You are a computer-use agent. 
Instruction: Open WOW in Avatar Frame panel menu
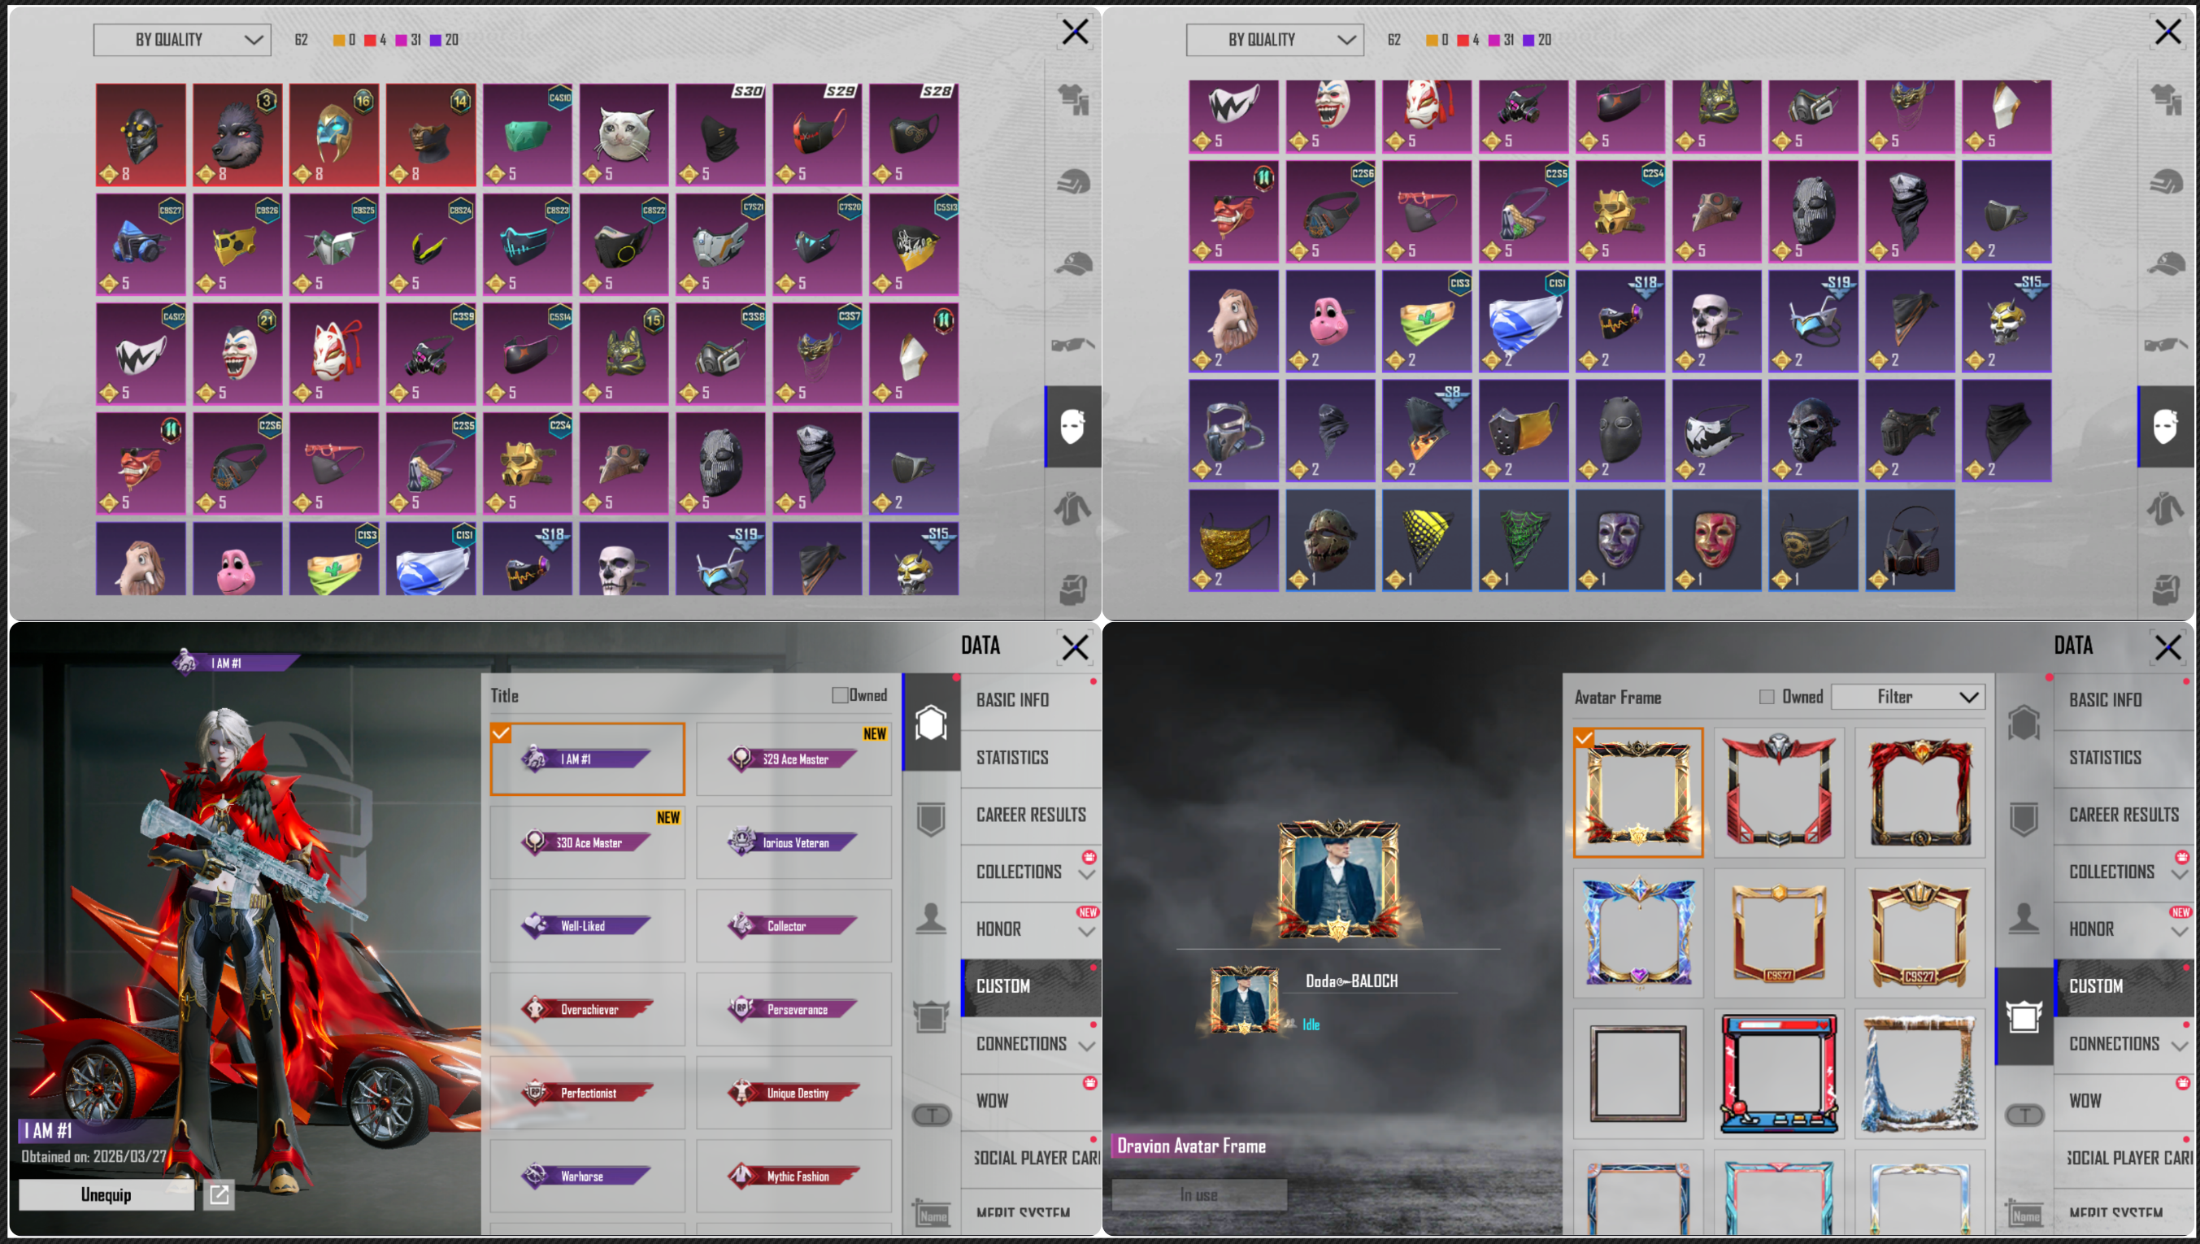click(2124, 1102)
